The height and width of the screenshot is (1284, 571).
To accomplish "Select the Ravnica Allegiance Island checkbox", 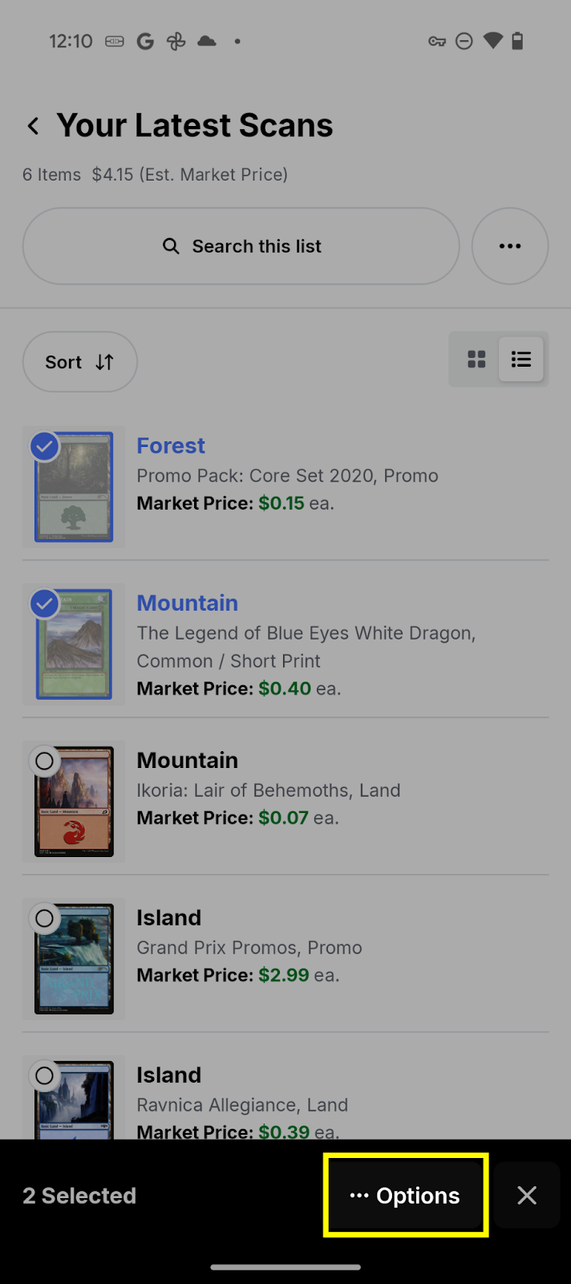I will pyautogui.click(x=45, y=1075).
